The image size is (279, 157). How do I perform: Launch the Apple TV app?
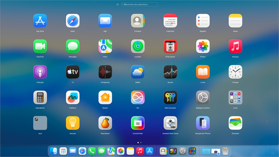73,72
